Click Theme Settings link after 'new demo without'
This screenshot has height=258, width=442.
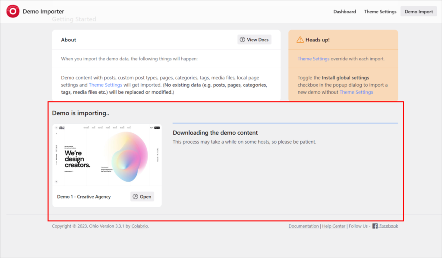click(356, 92)
